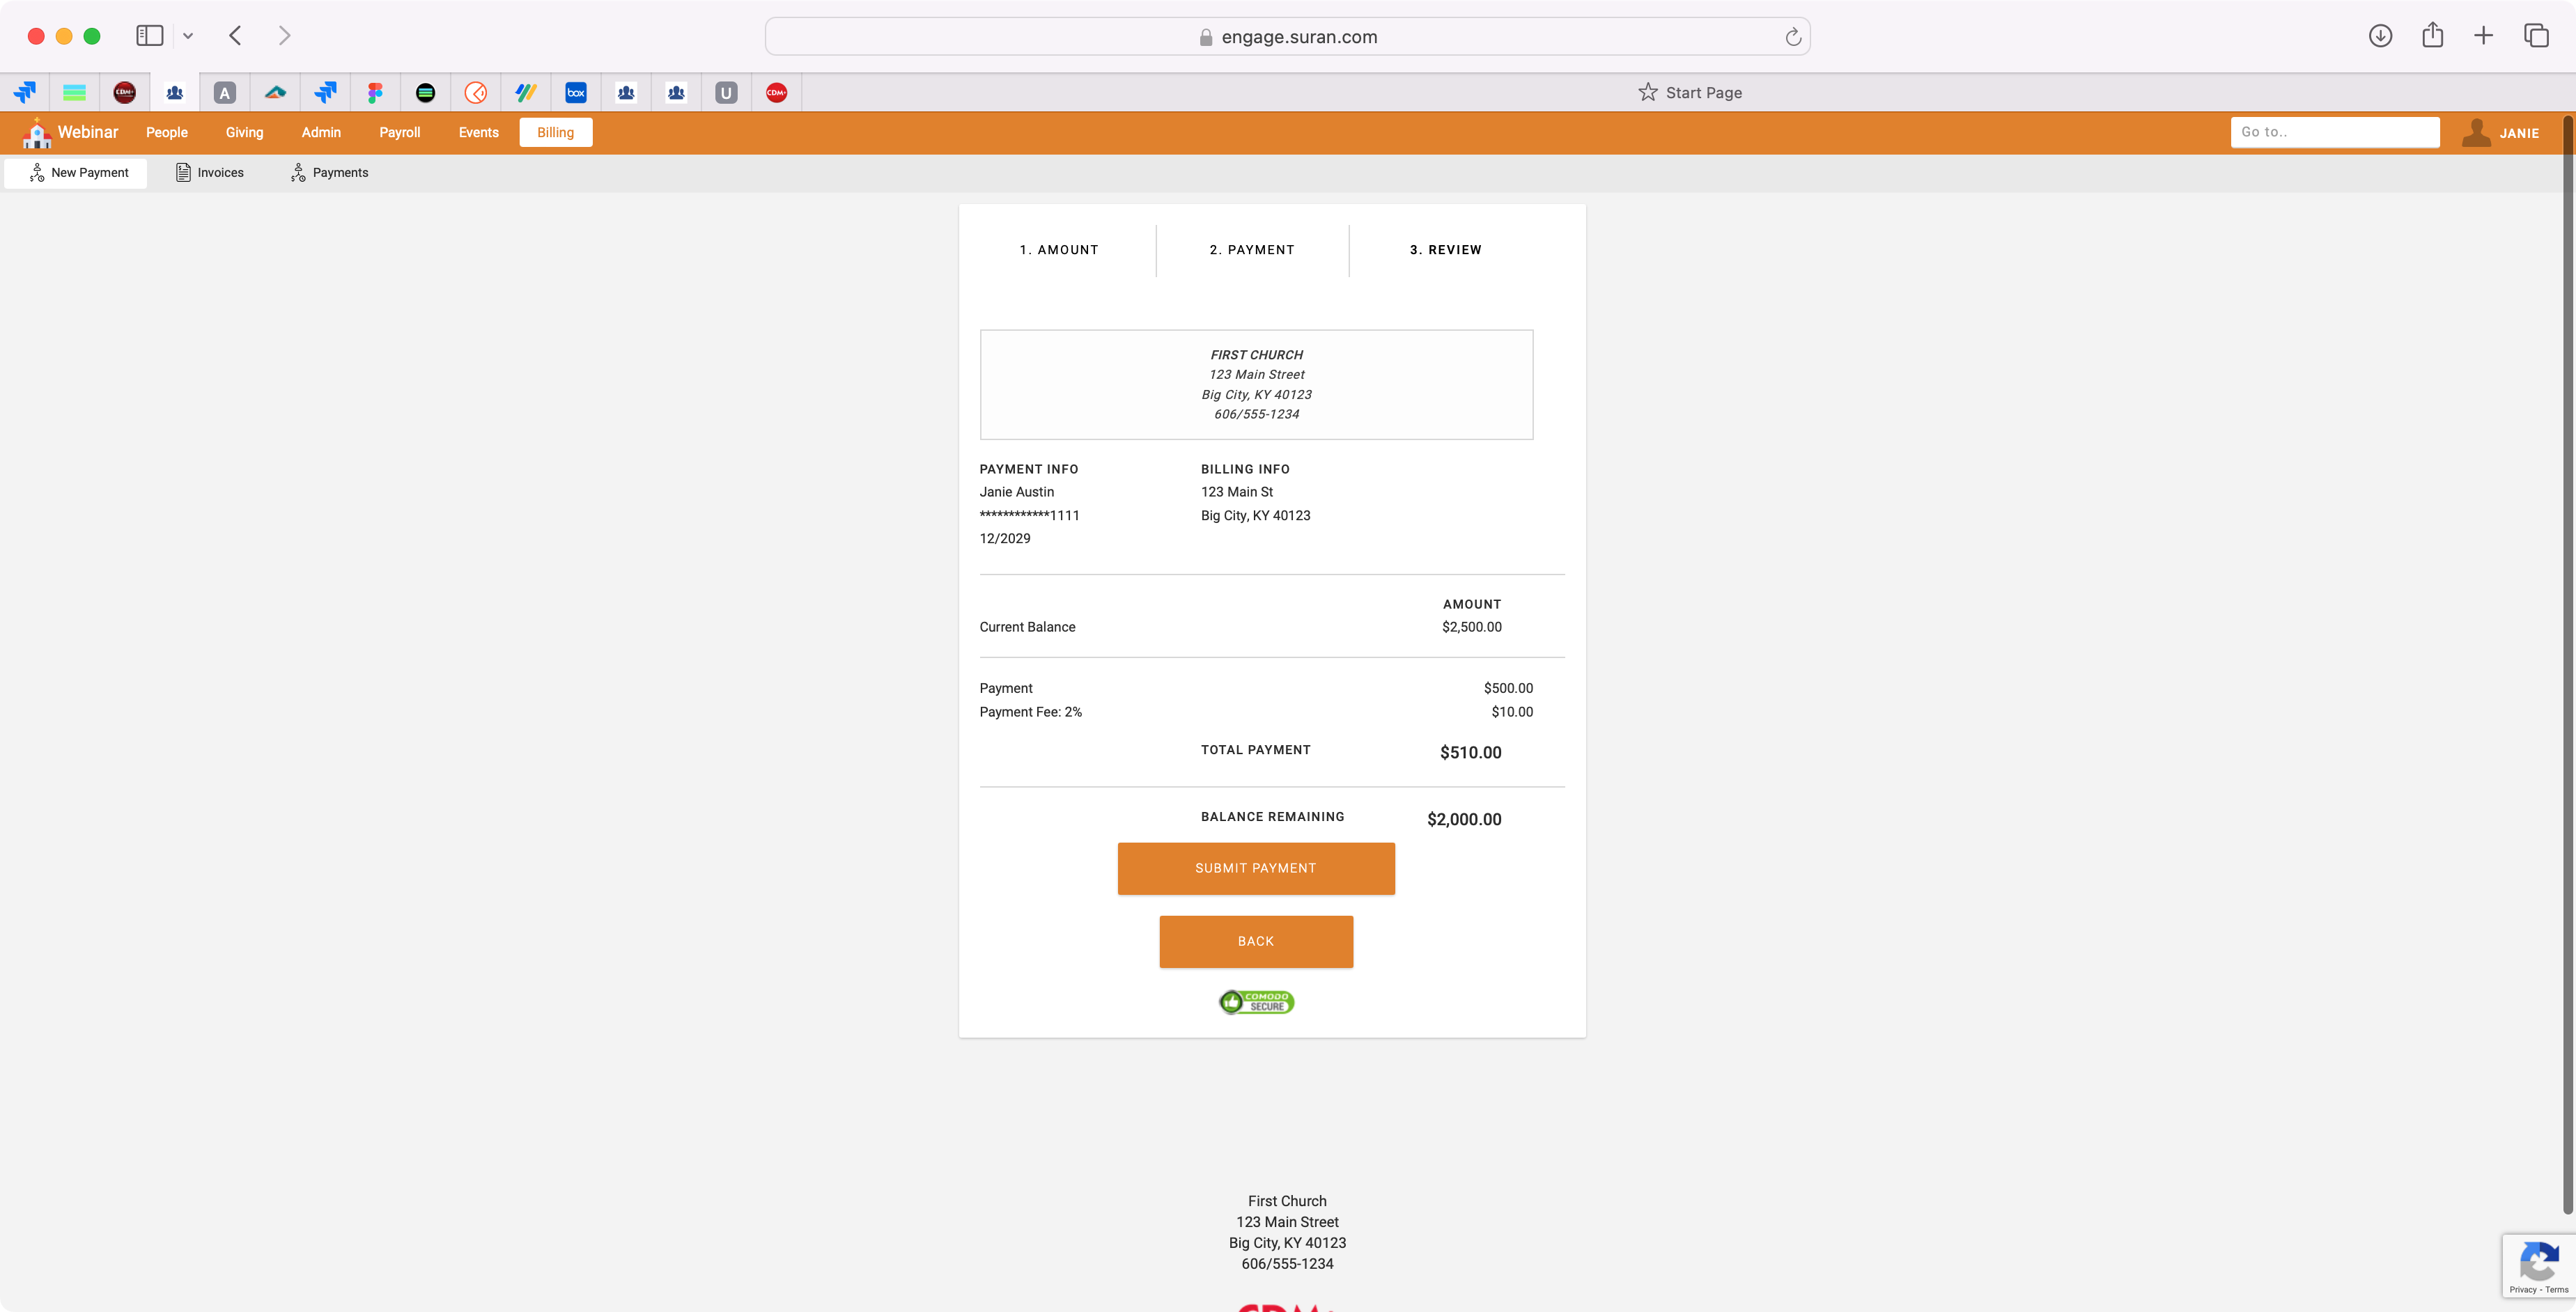Screen dimensions: 2576x1312
Task: Click the Go to search field
Action: tap(2334, 132)
